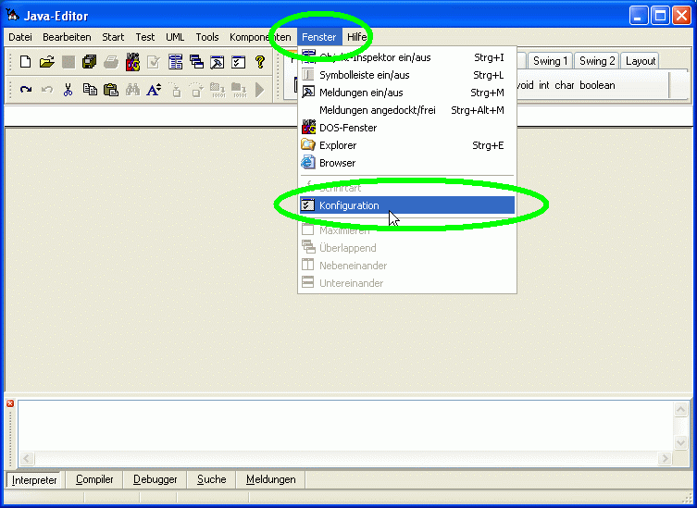Click the New file icon in toolbar
697x508 pixels.
pyautogui.click(x=25, y=62)
